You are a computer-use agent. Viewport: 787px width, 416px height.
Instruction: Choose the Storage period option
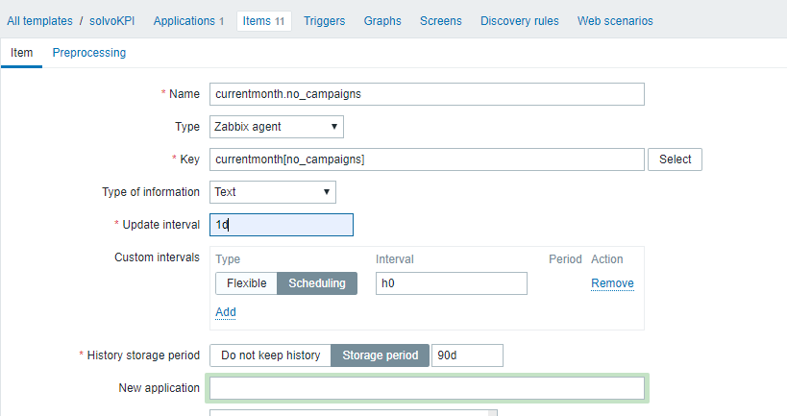click(x=381, y=355)
